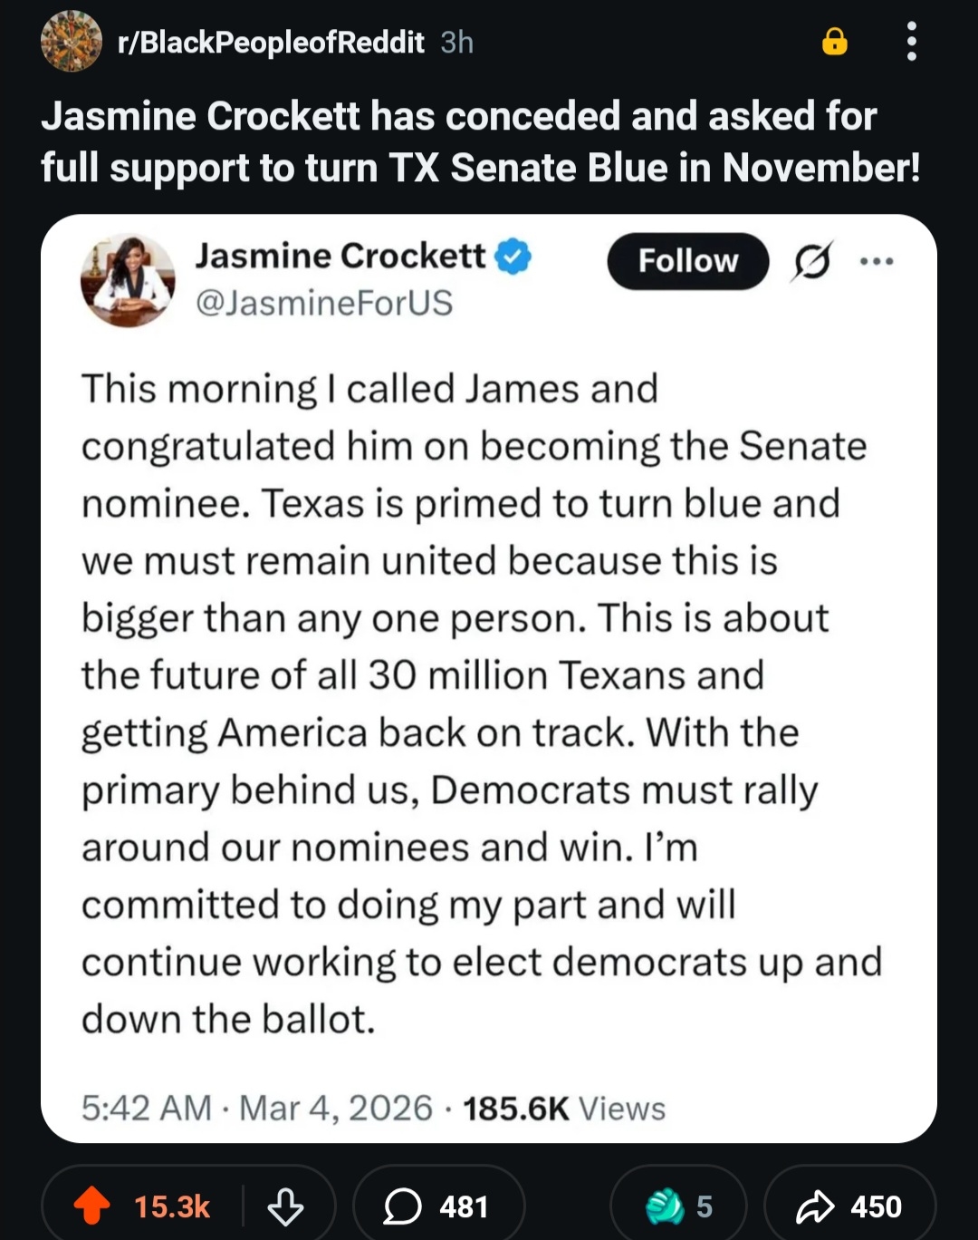Tap the Grok slash icon in tweet
The width and height of the screenshot is (978, 1240).
click(x=810, y=262)
